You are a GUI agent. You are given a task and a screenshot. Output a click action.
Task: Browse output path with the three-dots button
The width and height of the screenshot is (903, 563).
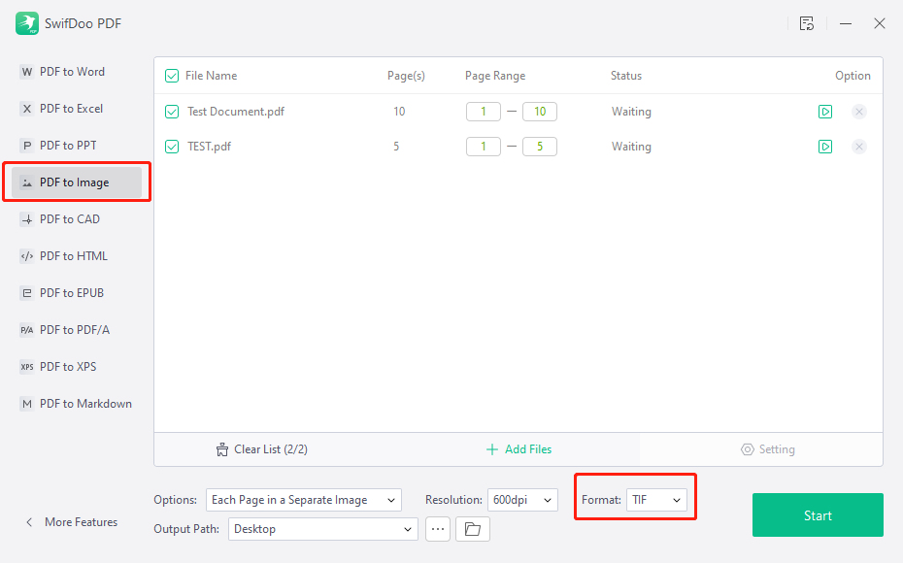[x=438, y=529]
